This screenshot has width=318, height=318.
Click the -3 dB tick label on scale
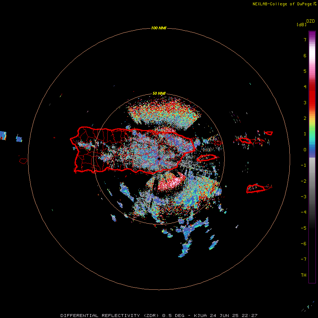(x=304, y=197)
